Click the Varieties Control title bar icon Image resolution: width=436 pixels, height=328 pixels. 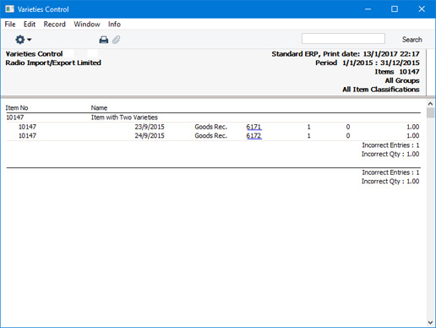[x=9, y=9]
